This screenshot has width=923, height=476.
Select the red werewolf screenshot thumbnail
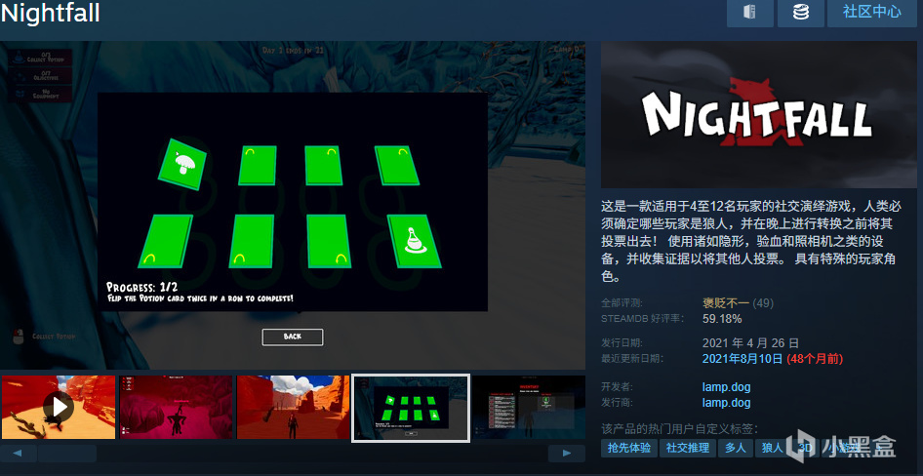pyautogui.click(x=176, y=407)
